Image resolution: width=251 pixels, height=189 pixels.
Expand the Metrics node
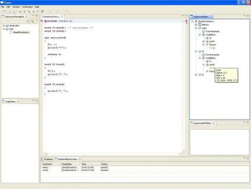(196, 25)
